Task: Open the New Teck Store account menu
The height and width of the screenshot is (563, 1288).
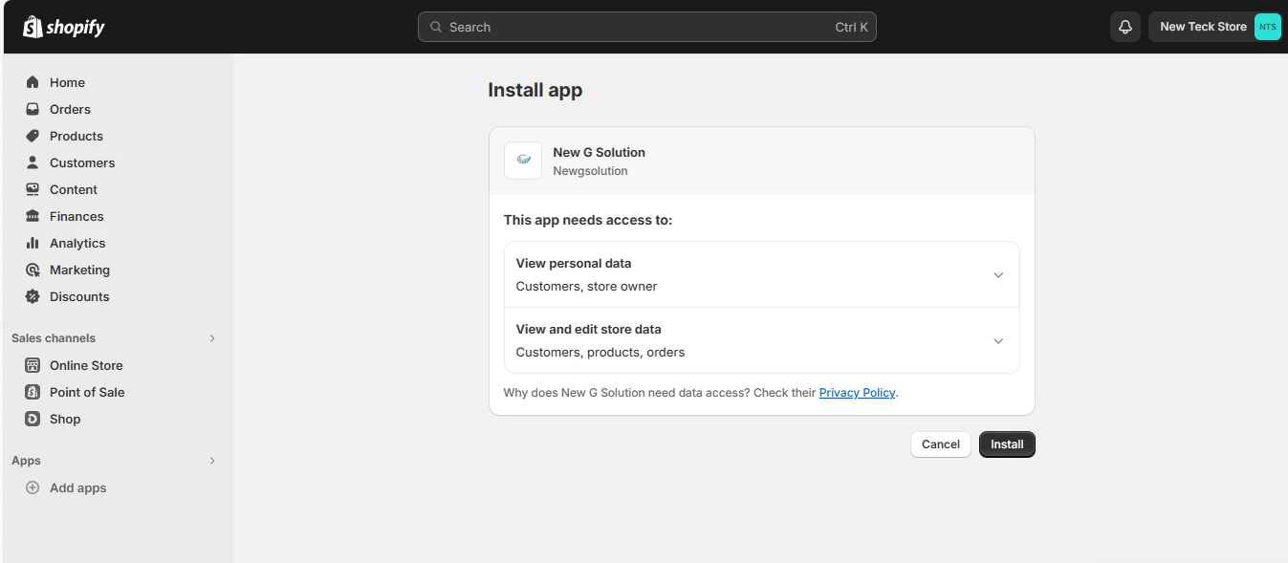Action: 1215,27
